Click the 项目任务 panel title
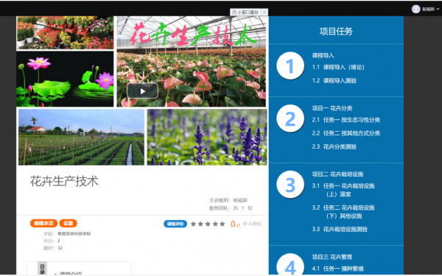 tap(336, 31)
